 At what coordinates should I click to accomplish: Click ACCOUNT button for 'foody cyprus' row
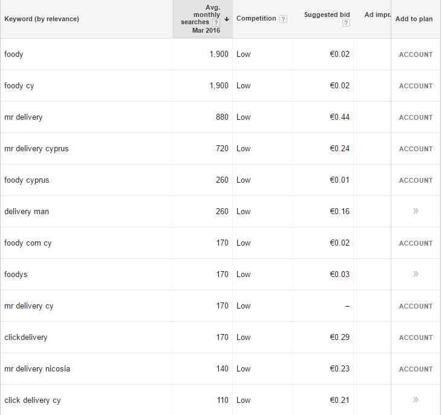[x=415, y=180]
